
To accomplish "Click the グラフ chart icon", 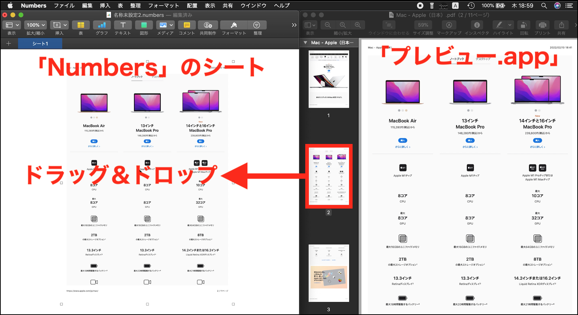I will point(102,25).
